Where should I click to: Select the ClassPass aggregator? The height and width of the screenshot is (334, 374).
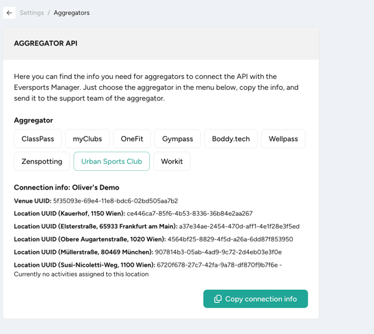click(x=38, y=139)
